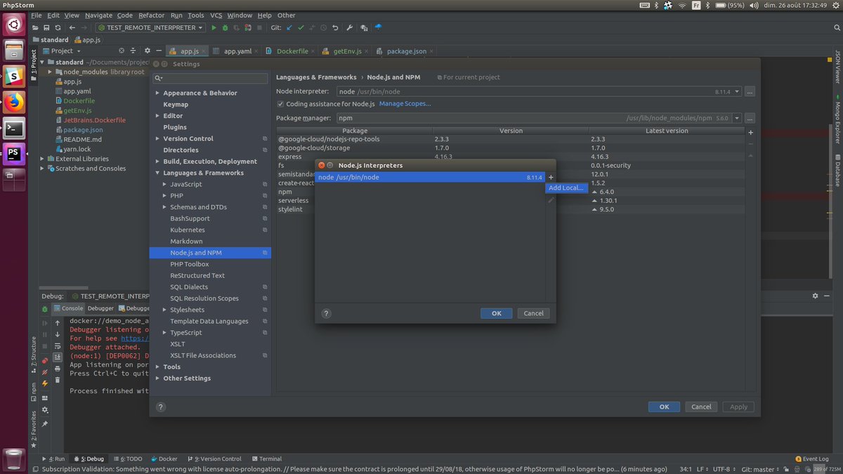
Task: Expand the TypeScript settings node
Action: (164, 332)
